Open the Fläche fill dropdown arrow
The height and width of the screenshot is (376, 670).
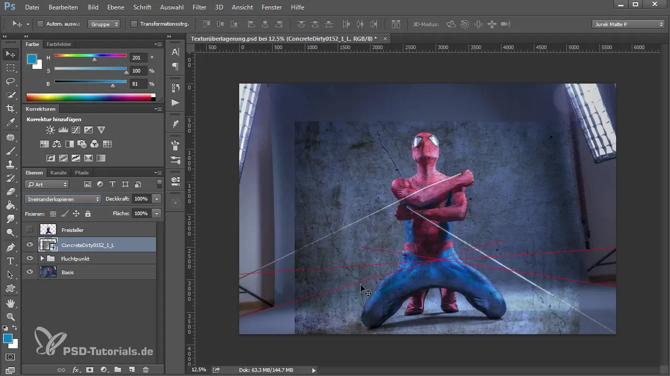point(157,214)
